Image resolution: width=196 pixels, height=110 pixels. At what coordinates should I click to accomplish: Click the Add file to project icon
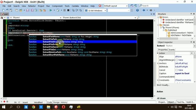coord(41,10)
